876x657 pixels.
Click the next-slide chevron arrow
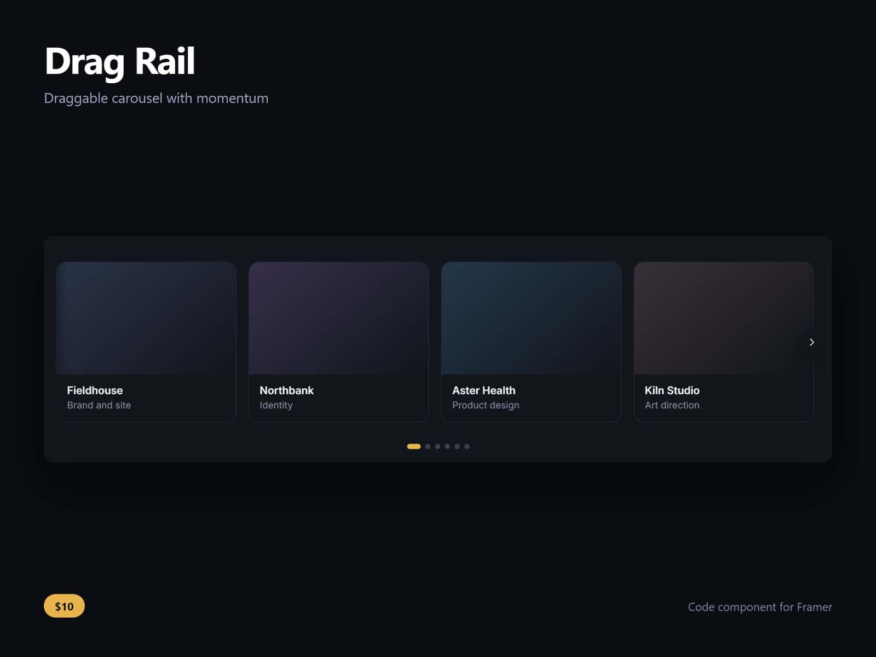[x=811, y=342]
